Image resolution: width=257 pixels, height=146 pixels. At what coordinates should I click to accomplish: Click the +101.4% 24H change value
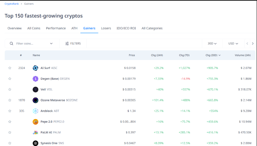[158, 100]
